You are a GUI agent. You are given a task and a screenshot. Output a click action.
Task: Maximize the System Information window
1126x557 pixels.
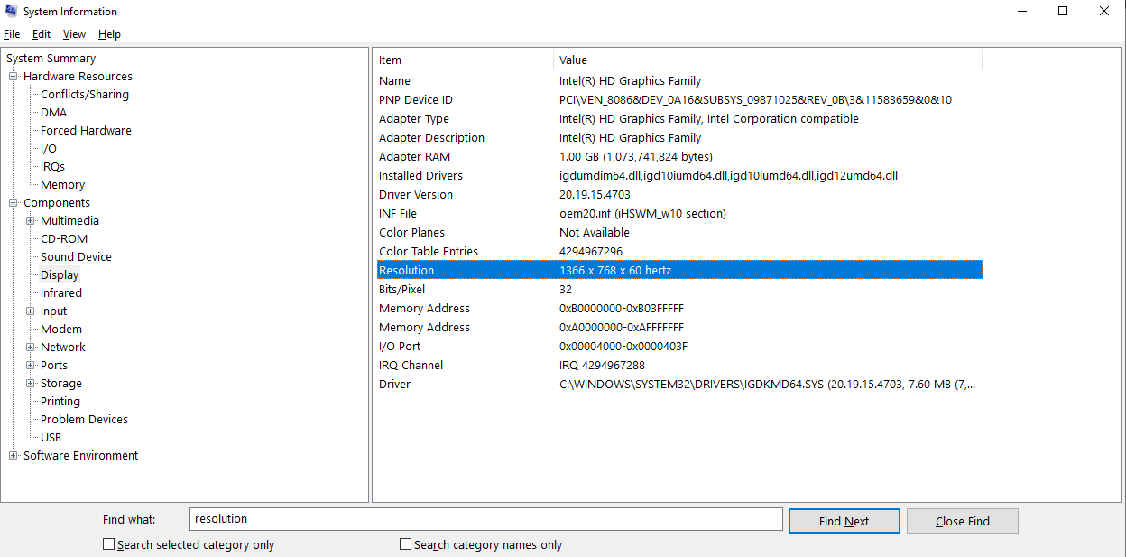tap(1063, 12)
